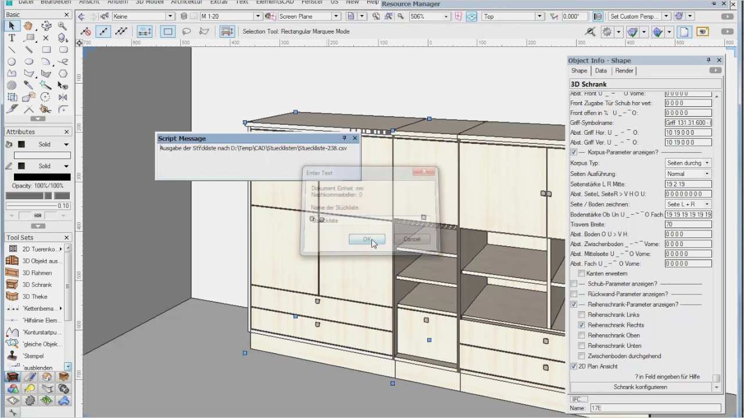This screenshot has width=744, height=418.
Task: Select the Zoom magnifier tool
Action: pos(62,26)
